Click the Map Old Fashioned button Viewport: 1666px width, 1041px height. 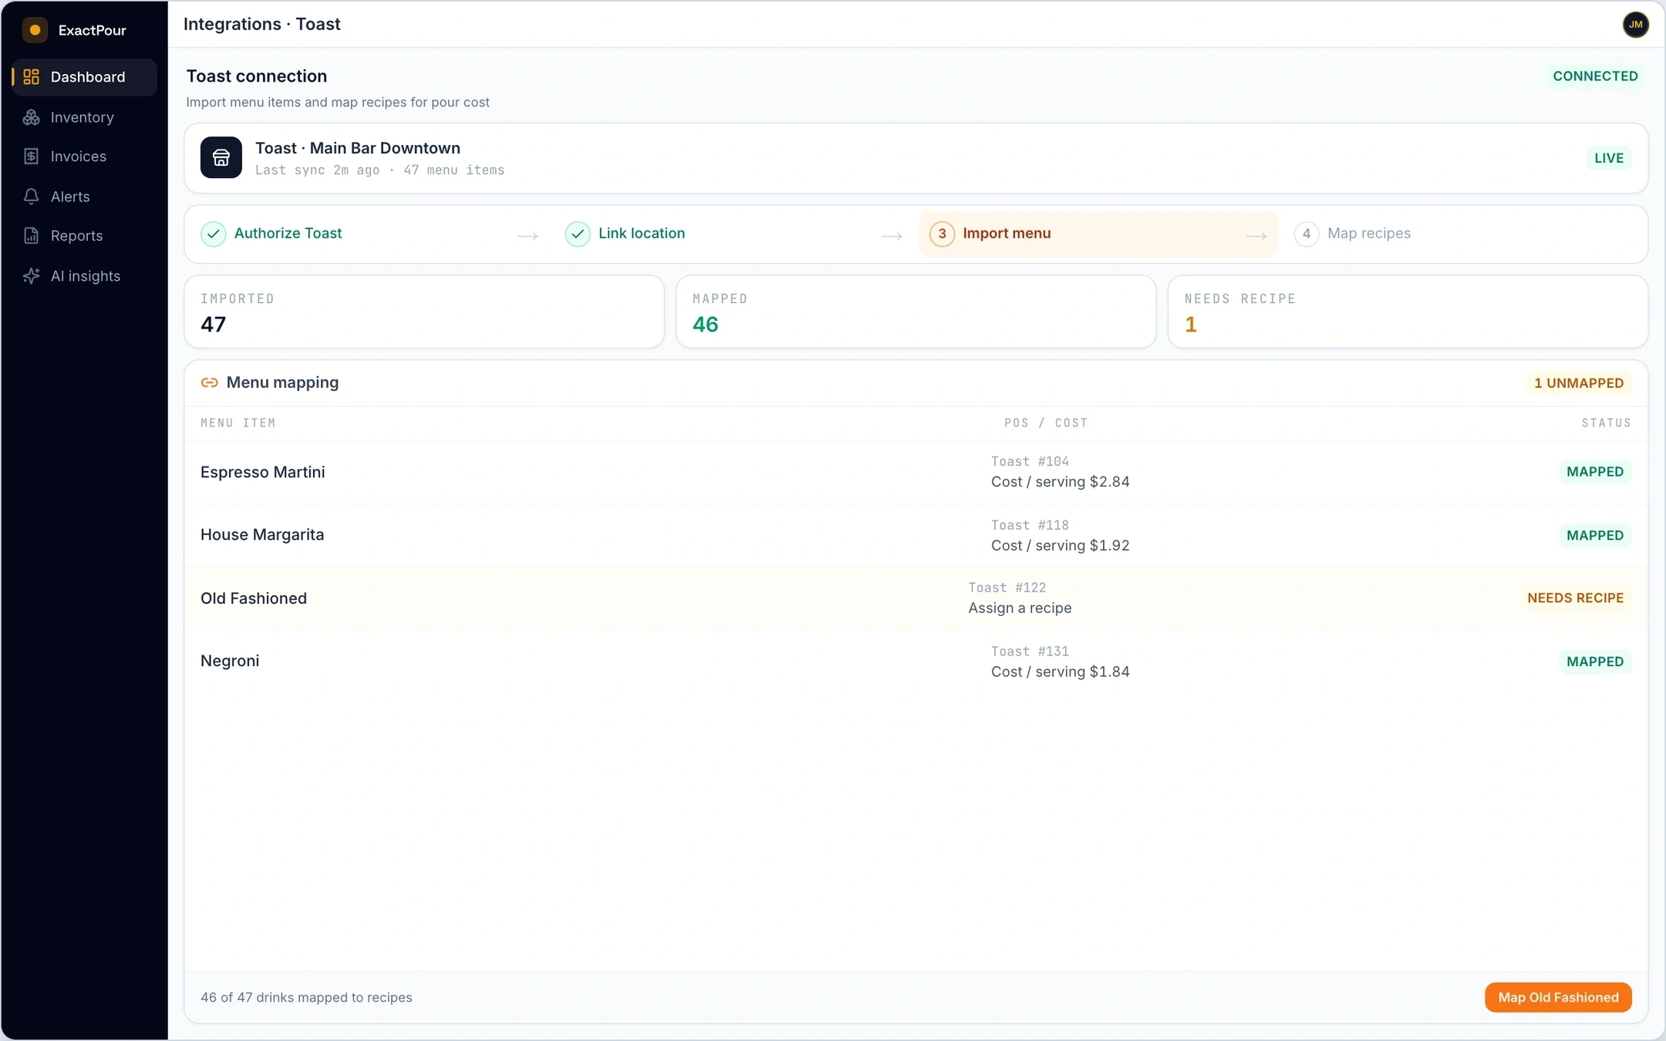tap(1558, 997)
